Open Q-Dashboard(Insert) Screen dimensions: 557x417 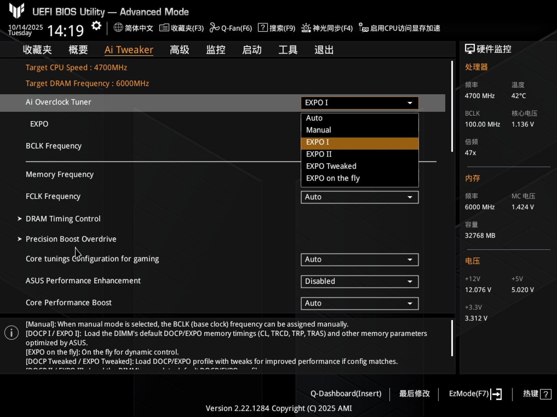[x=346, y=394]
